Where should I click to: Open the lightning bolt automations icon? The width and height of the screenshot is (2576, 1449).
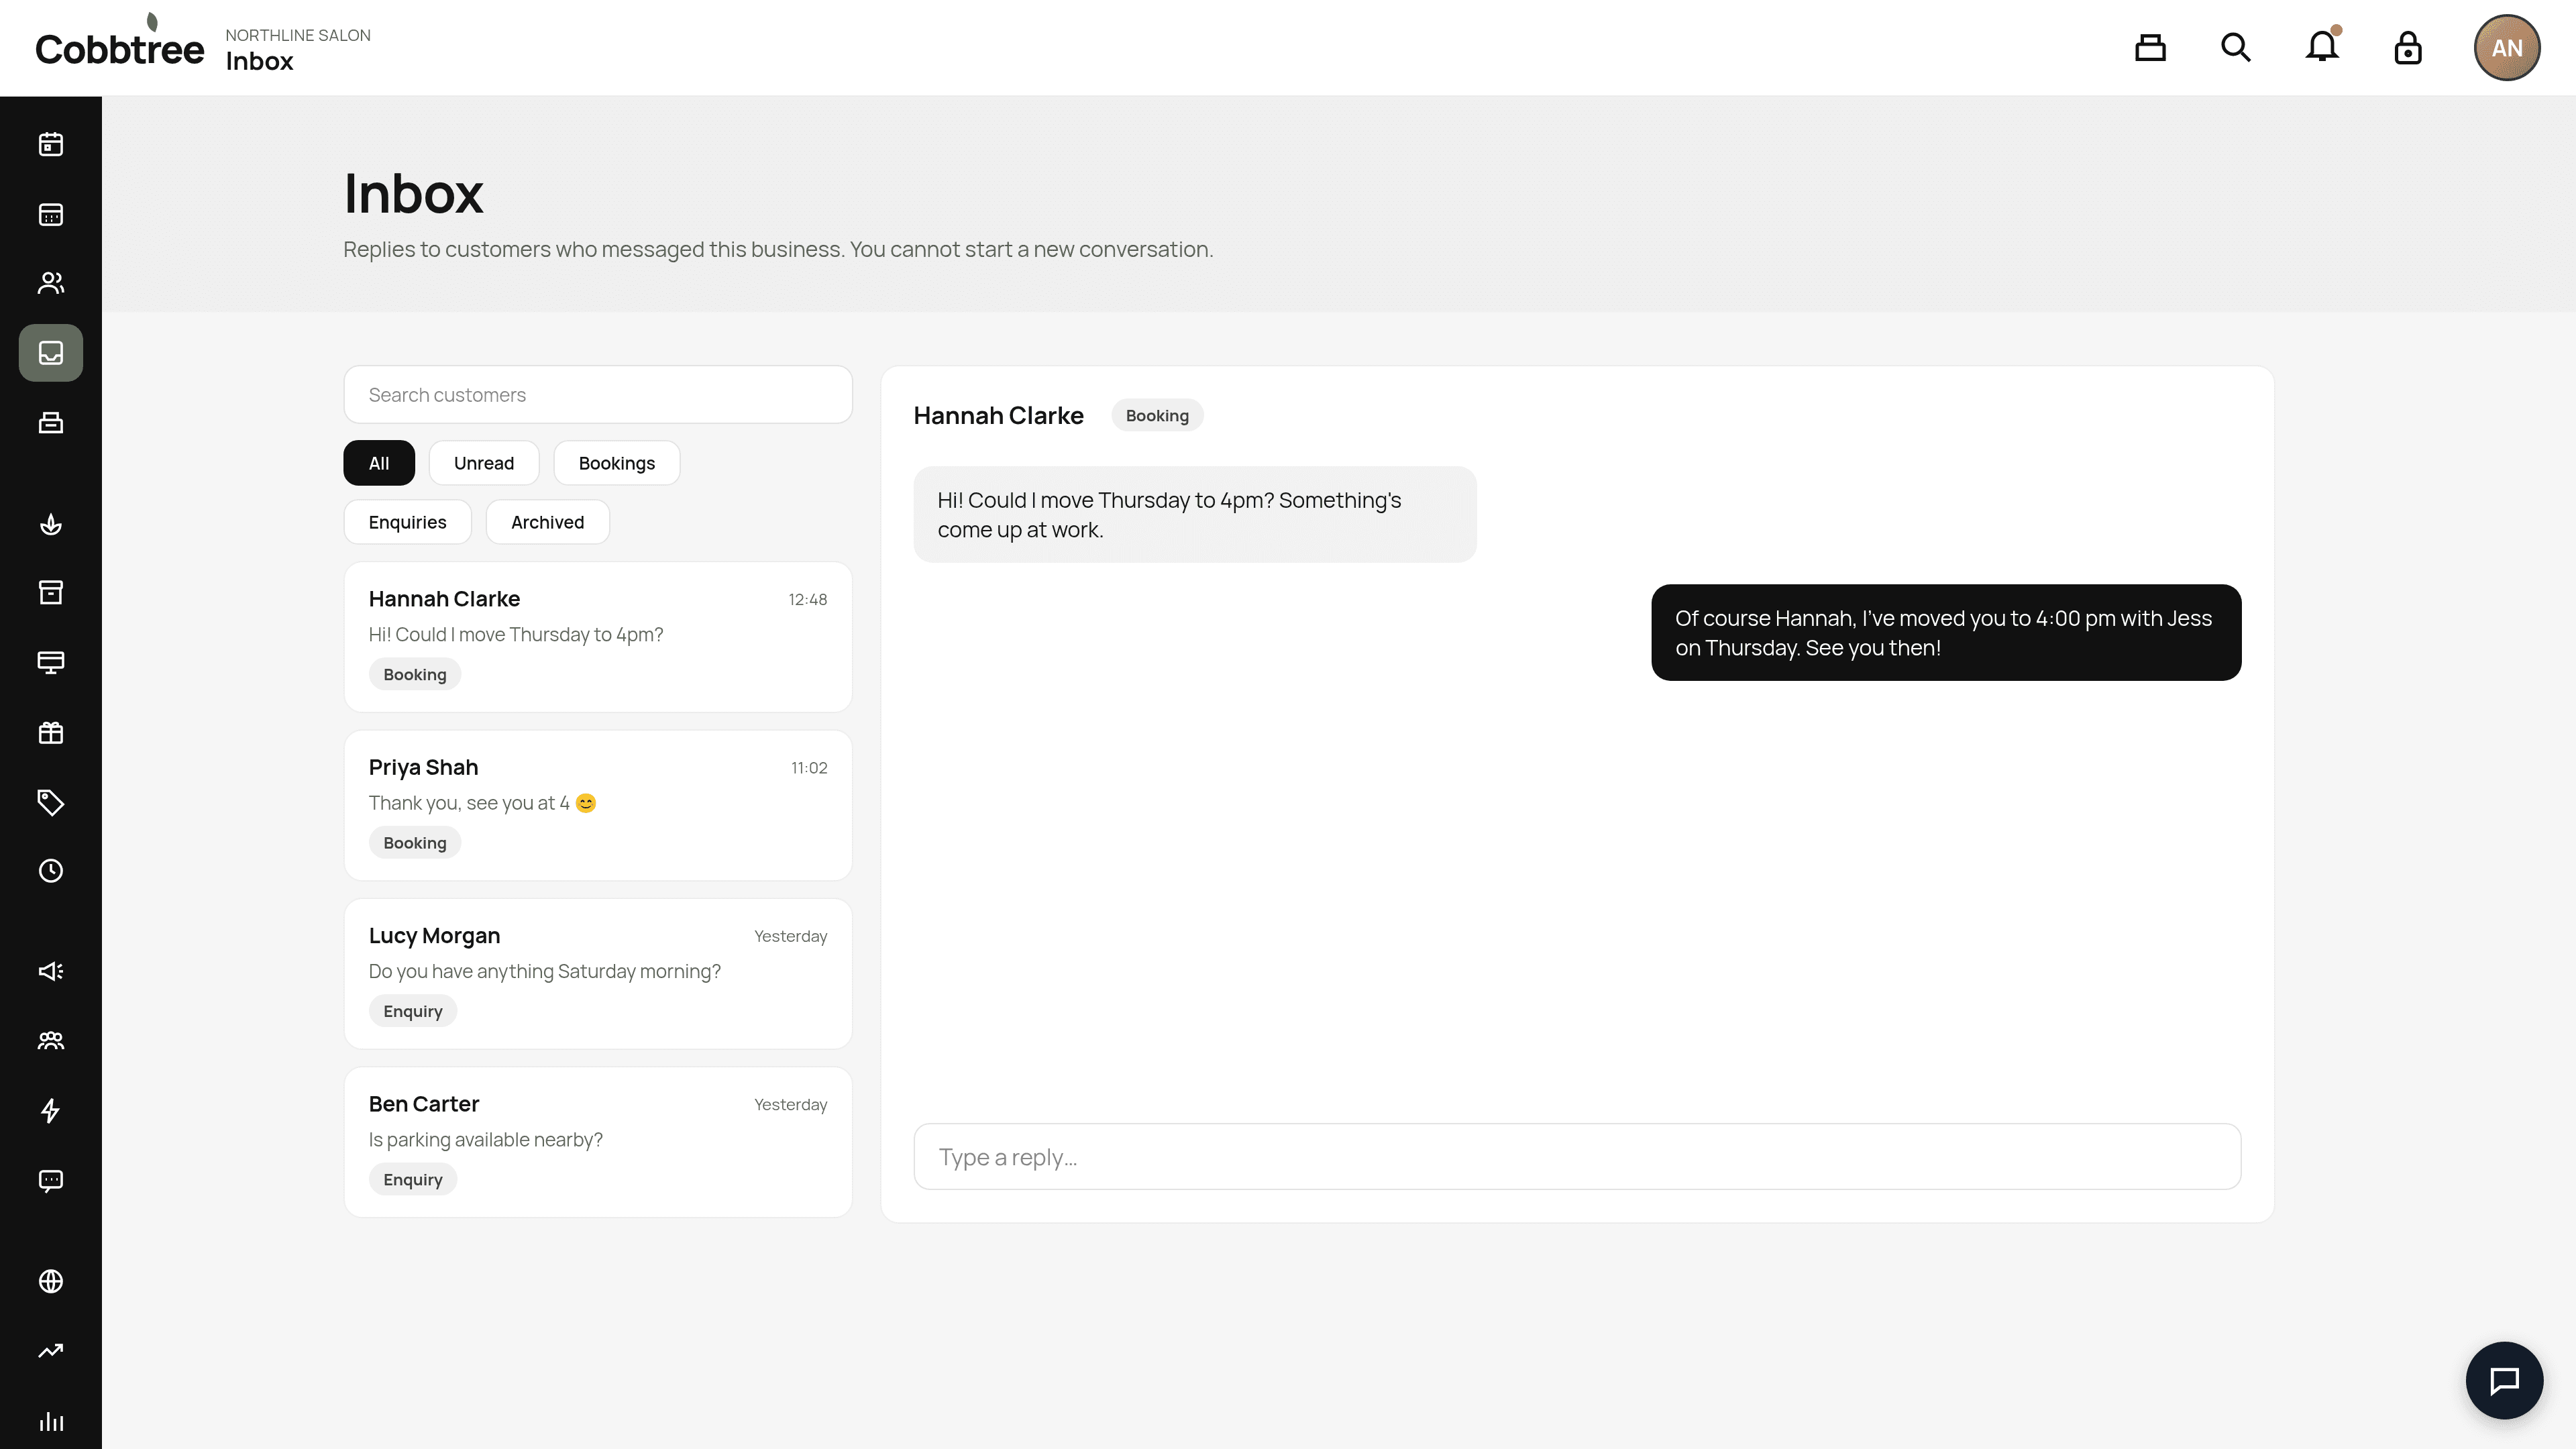[x=51, y=1110]
